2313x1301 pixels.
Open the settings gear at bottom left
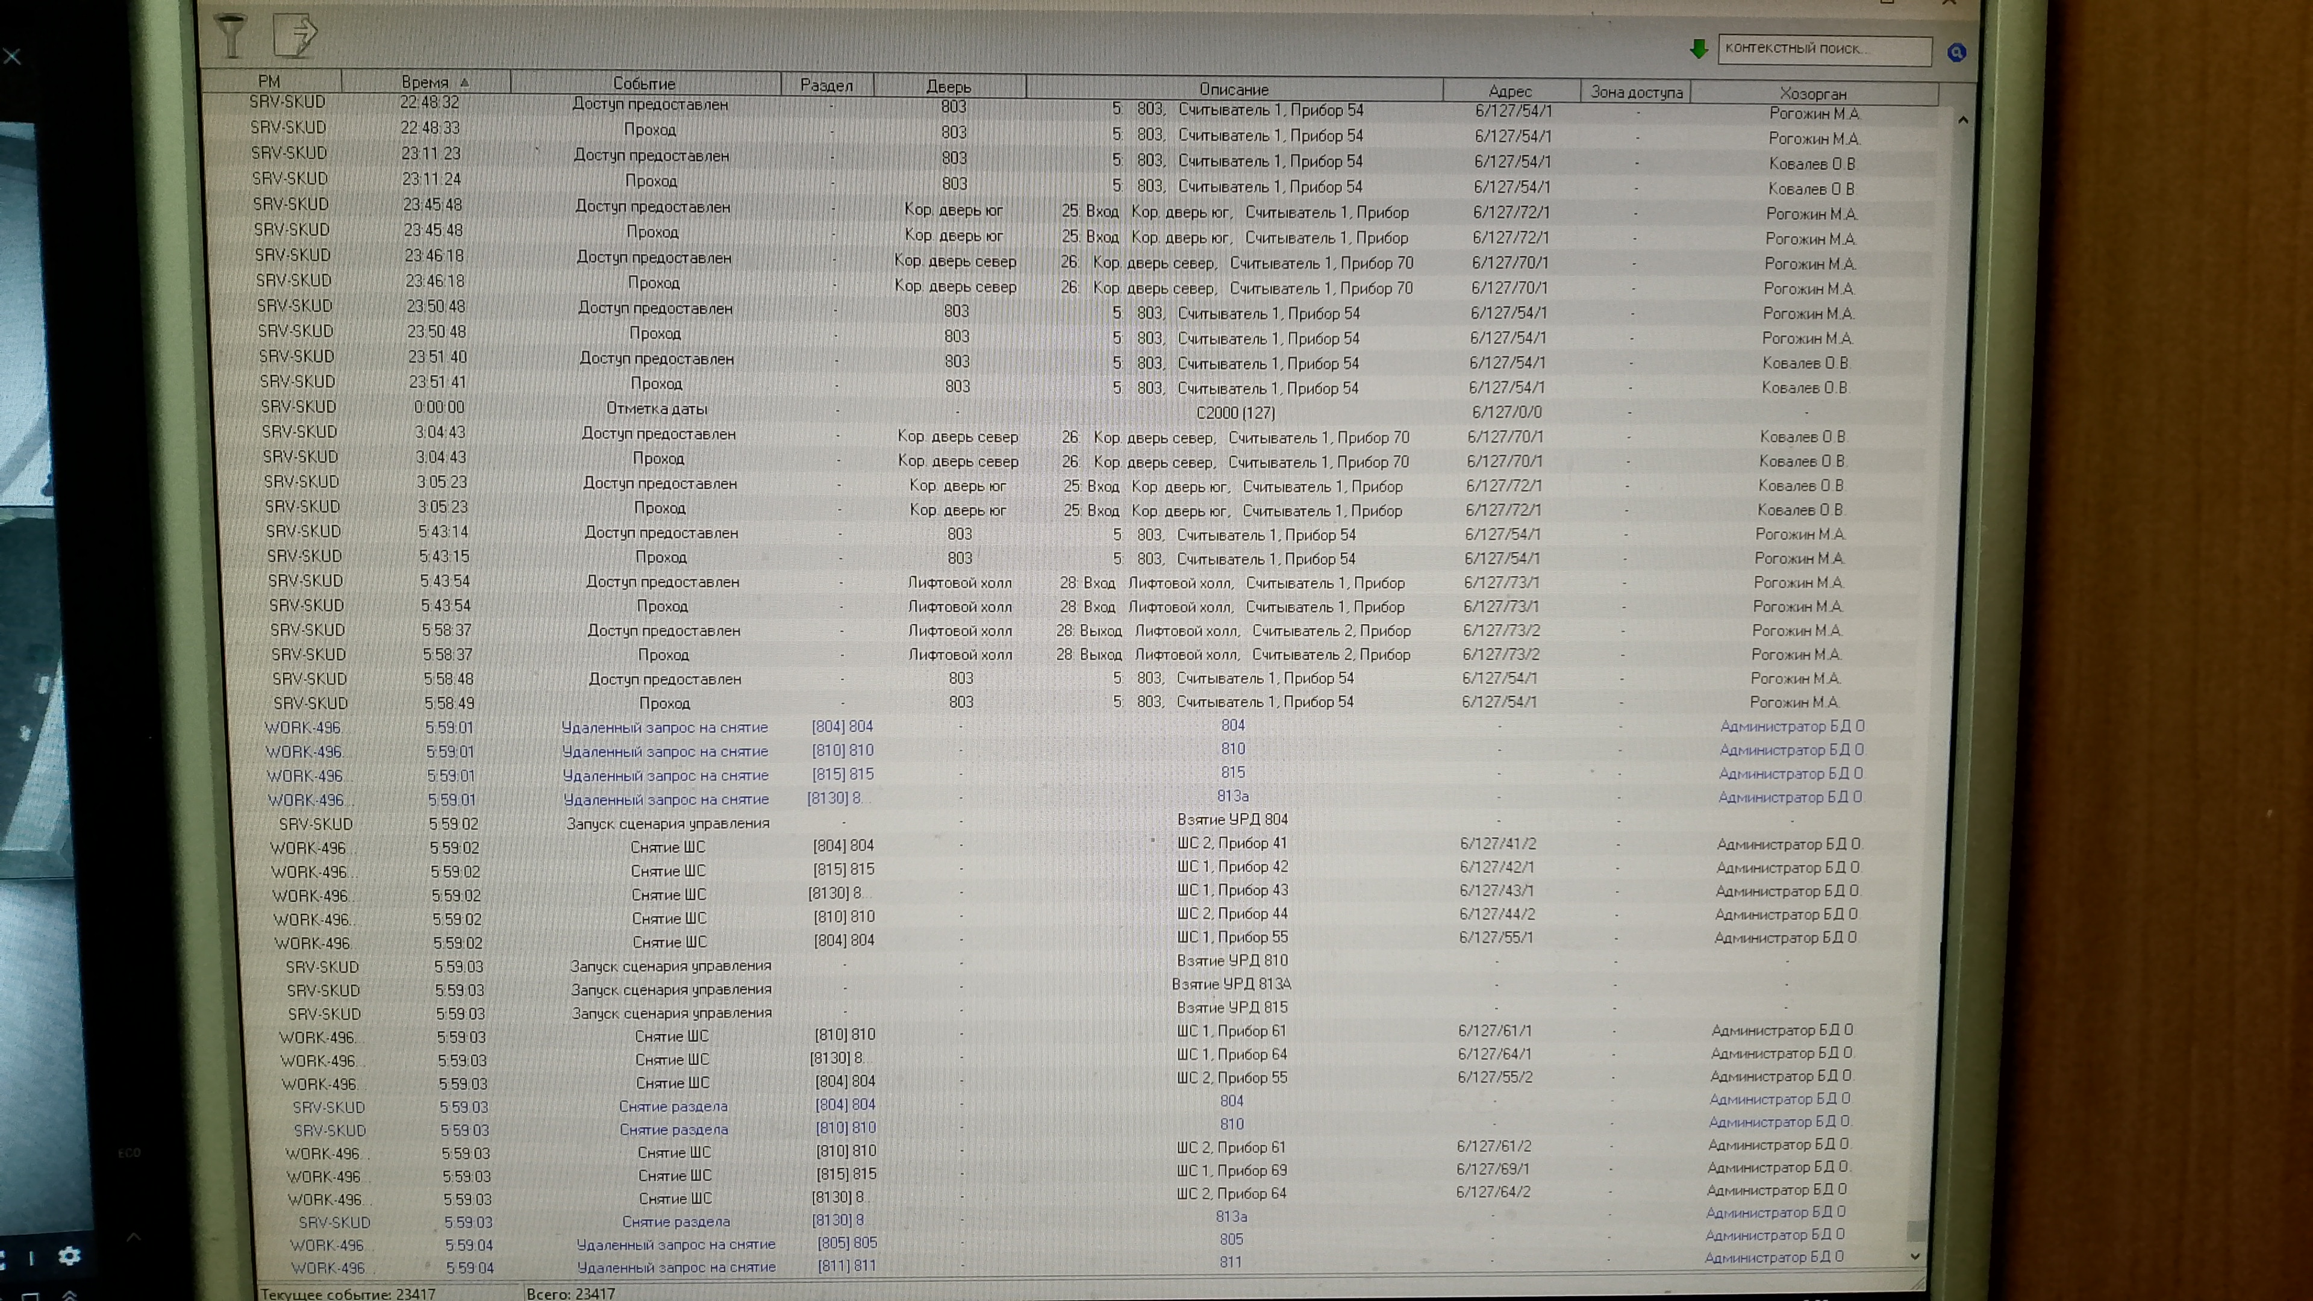click(x=69, y=1255)
